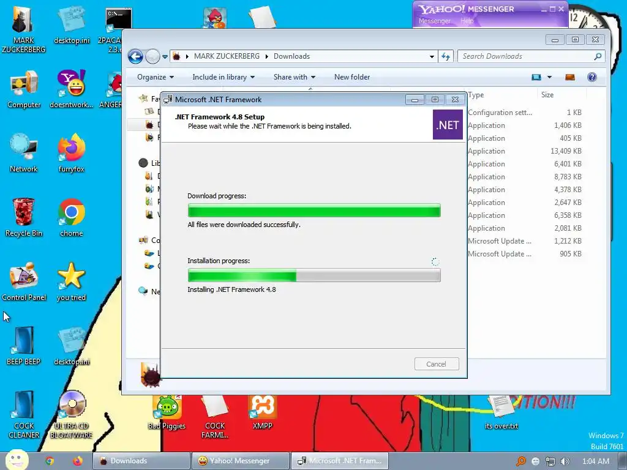Screen dimensions: 627x470
Task: Open the Include in library dropdown
Action: [223, 77]
